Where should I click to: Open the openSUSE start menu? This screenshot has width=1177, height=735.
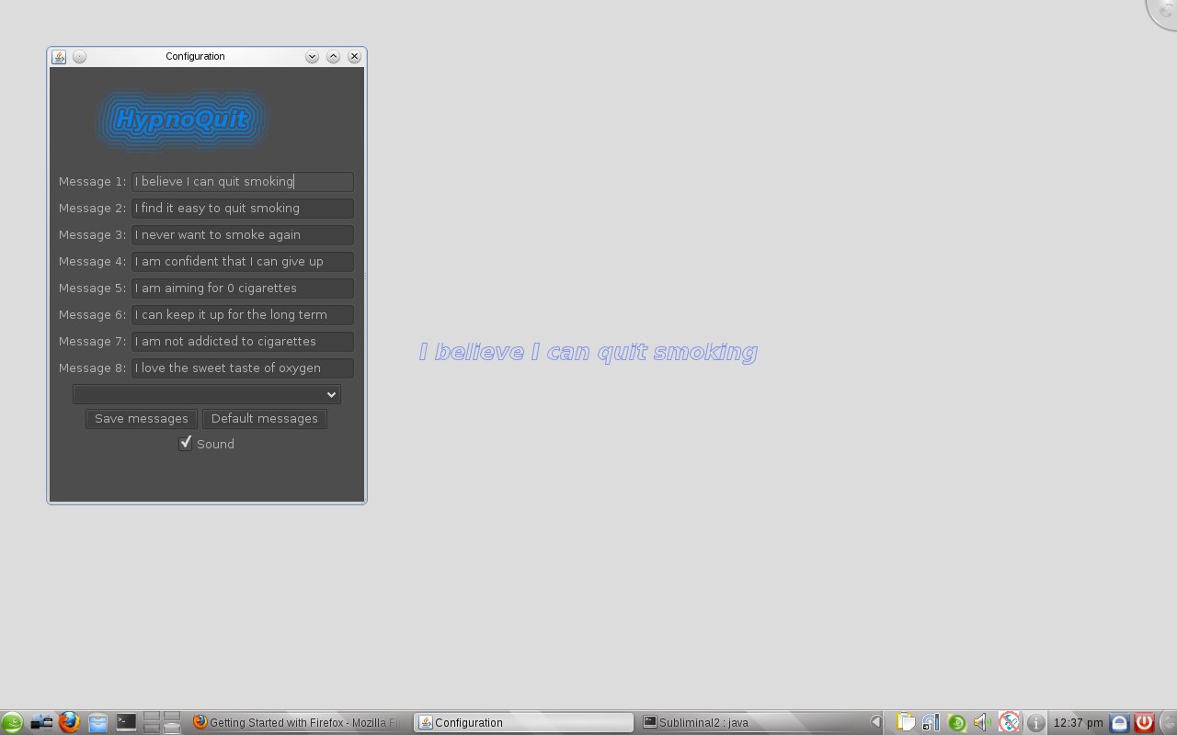[12, 723]
